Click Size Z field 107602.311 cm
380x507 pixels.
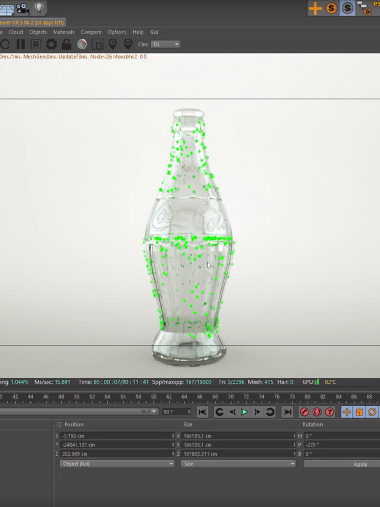(238, 454)
